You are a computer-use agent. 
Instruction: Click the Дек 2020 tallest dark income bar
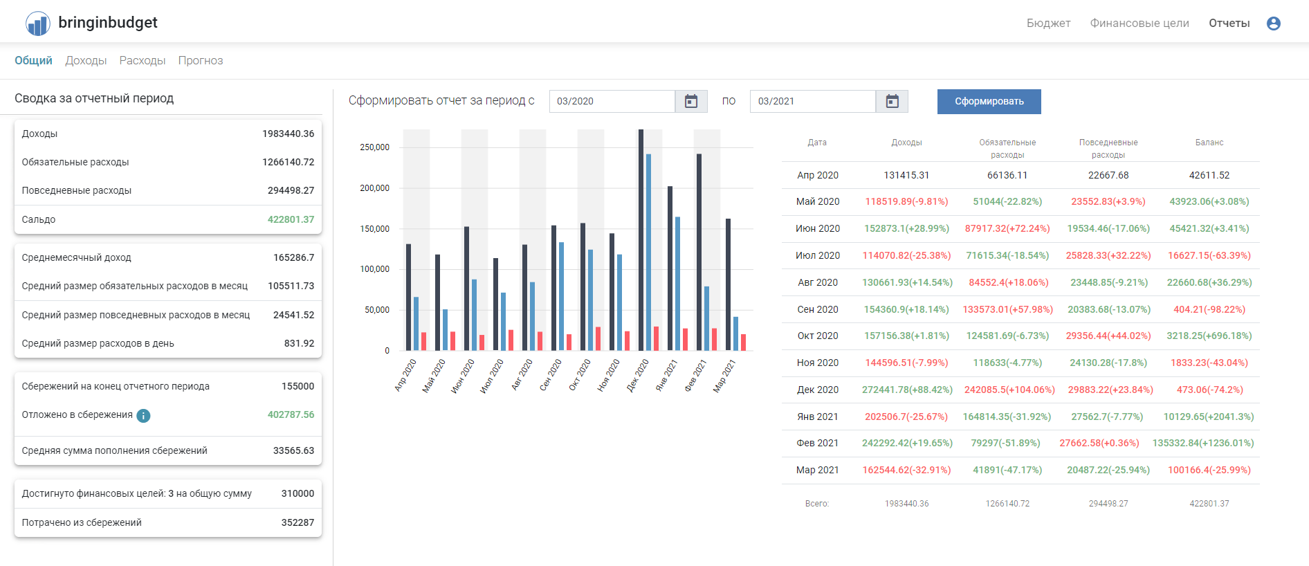641,240
